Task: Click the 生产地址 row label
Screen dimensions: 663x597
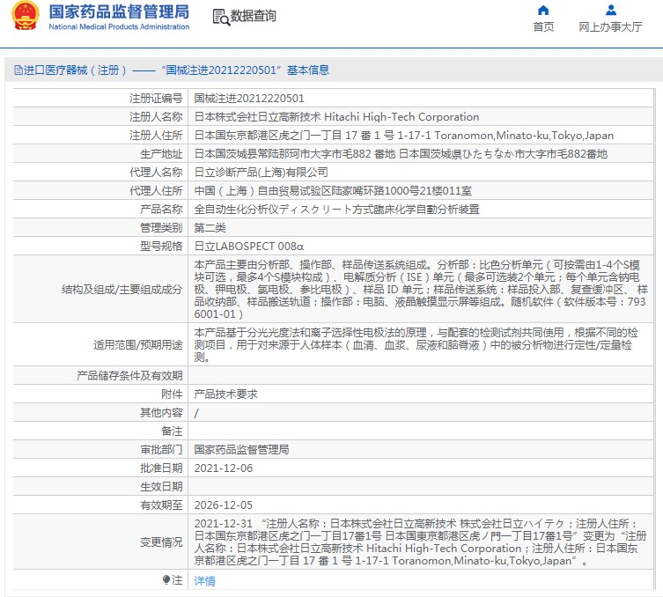Action: tap(161, 154)
